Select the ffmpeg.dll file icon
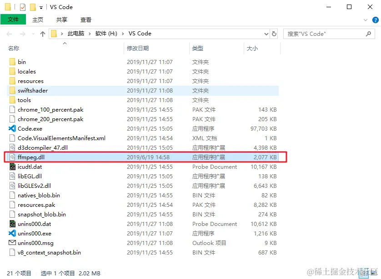This screenshot has height=279, width=381. pos(12,157)
